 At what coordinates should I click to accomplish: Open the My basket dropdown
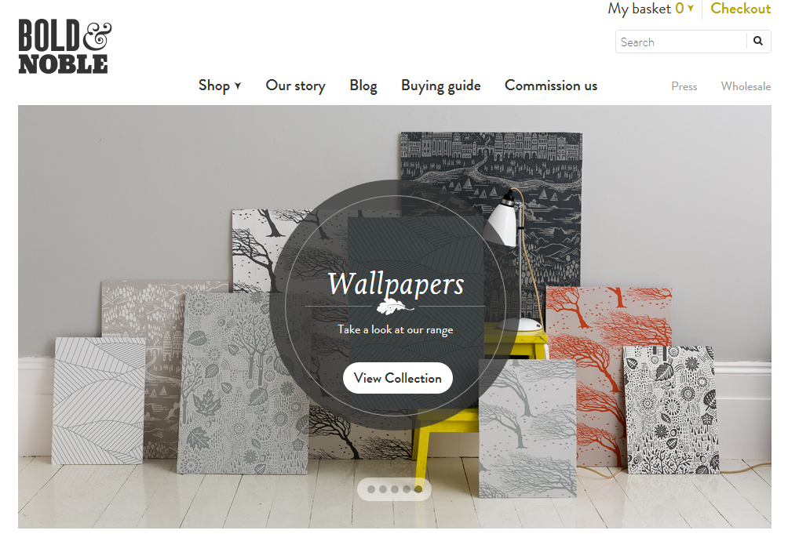click(651, 9)
